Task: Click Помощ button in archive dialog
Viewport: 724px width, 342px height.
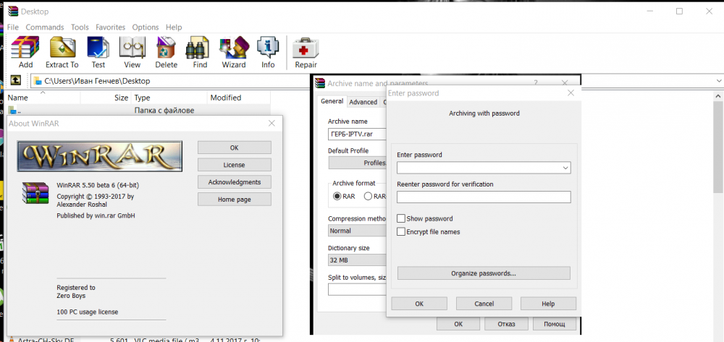Action: click(554, 324)
